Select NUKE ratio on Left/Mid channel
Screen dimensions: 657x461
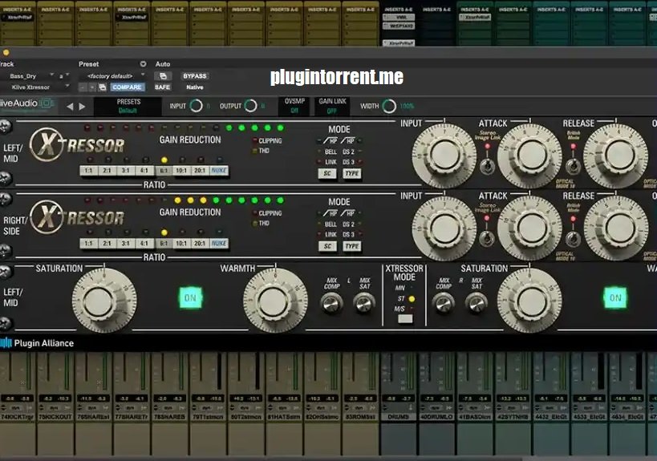pyautogui.click(x=219, y=171)
